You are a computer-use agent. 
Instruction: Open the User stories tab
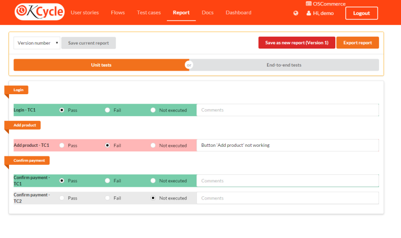(85, 13)
